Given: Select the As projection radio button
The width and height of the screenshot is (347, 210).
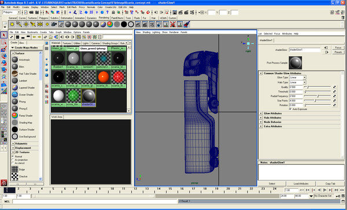Looking at the screenshot, I should click(x=13, y=160).
